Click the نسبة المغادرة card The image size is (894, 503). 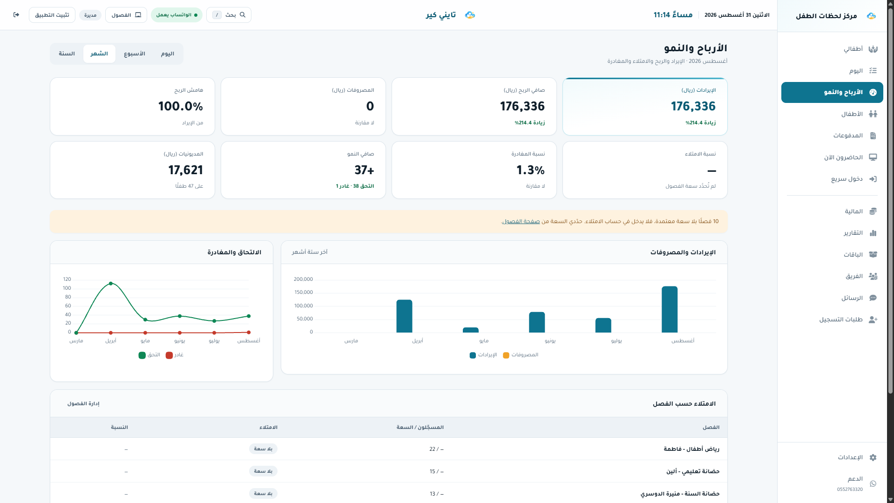tap(474, 170)
